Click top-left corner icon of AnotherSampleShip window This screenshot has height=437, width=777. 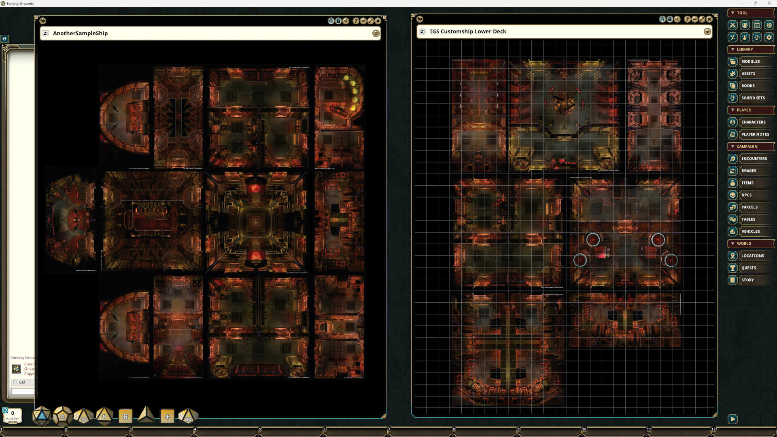tap(43, 21)
